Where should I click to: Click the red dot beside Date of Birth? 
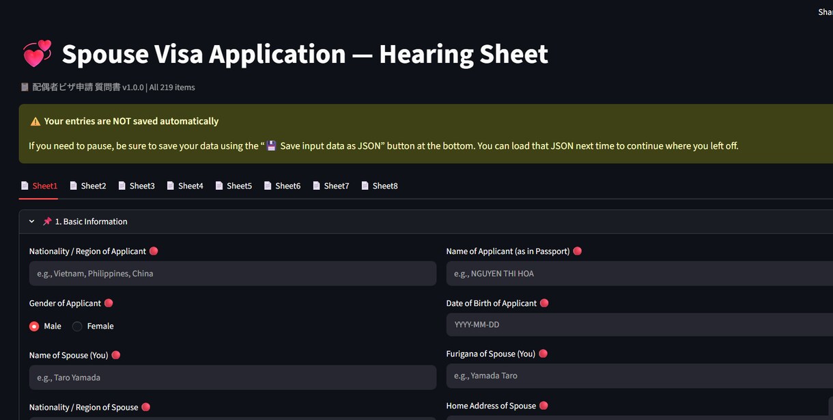544,303
